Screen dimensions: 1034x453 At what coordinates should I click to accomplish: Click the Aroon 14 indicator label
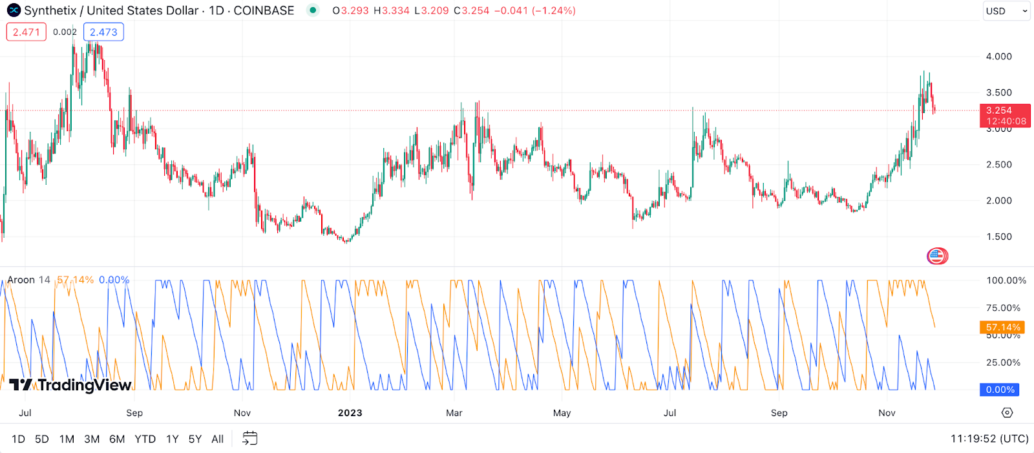[x=28, y=280]
